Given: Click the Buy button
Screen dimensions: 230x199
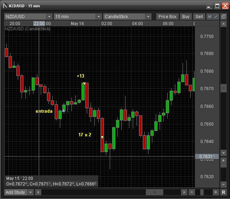Looking at the screenshot, I should [x=186, y=16].
